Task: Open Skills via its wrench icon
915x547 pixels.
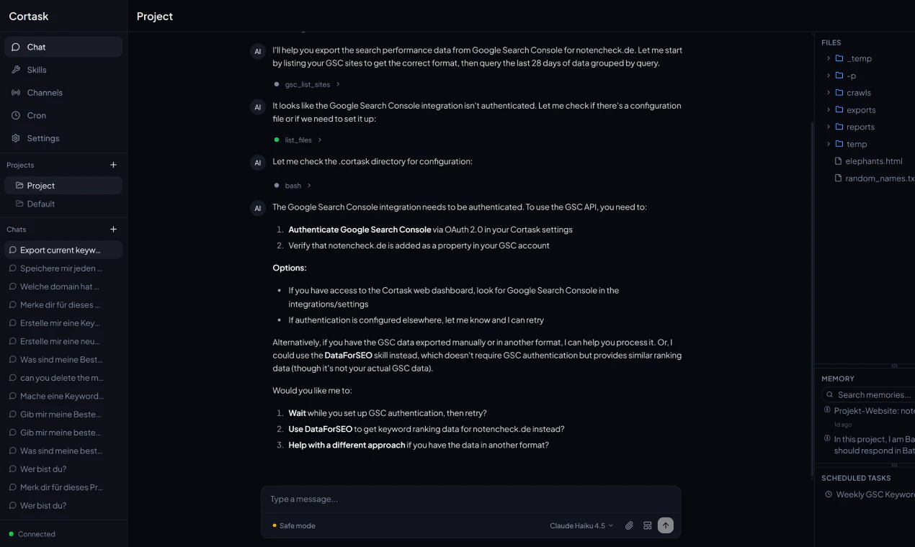Action: click(x=16, y=70)
